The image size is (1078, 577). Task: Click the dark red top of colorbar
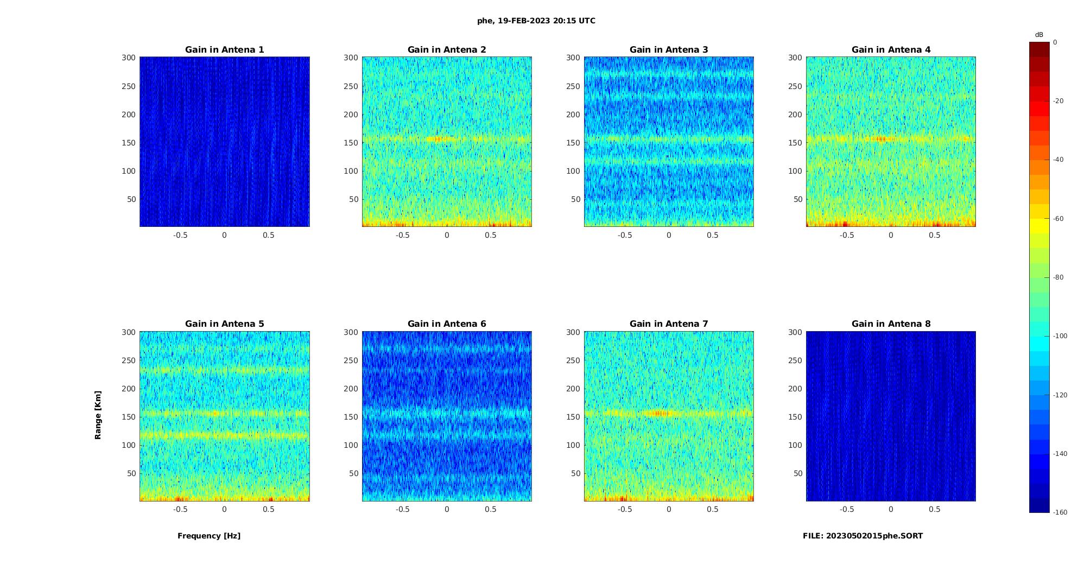tap(1039, 49)
